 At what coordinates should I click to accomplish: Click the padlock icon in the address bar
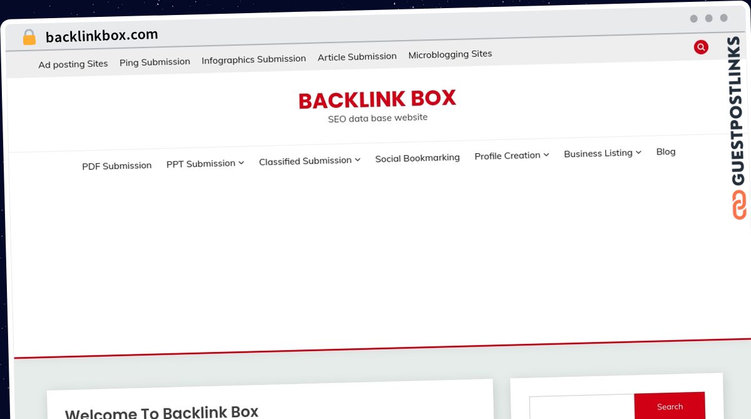pyautogui.click(x=29, y=36)
